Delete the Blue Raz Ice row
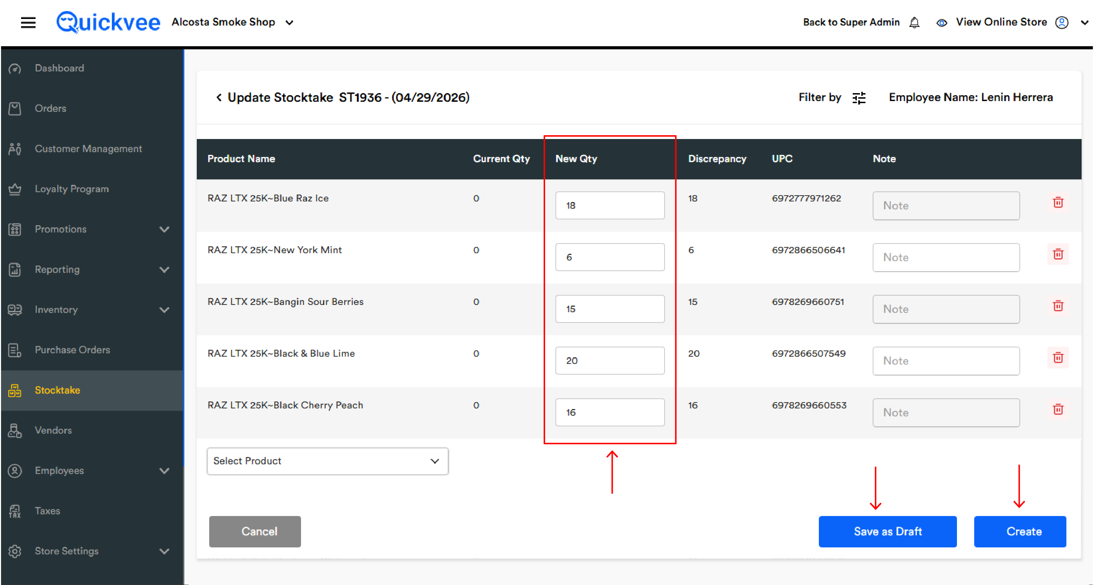Viewport: 1094px width, 585px height. 1058,202
